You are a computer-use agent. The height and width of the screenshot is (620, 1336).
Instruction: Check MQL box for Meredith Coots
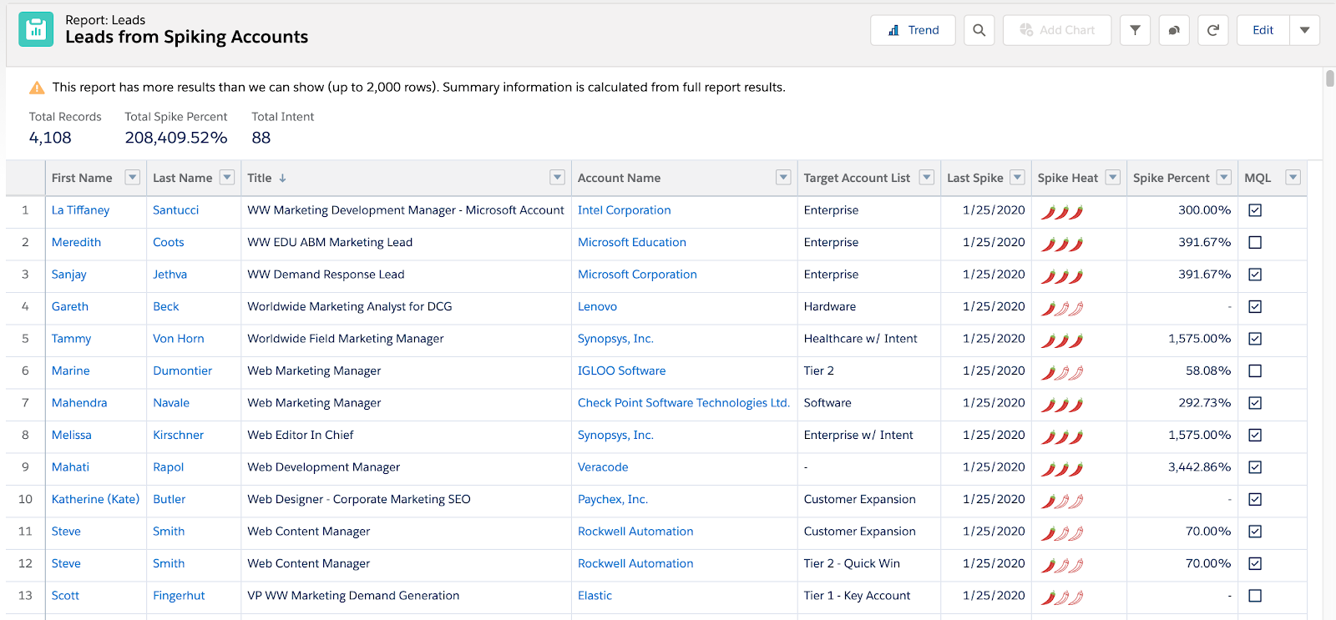[1255, 242]
